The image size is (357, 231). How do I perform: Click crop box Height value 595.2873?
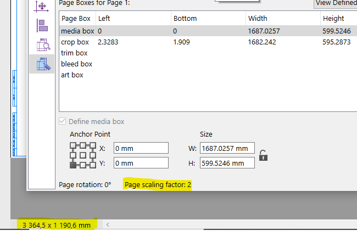coord(337,42)
